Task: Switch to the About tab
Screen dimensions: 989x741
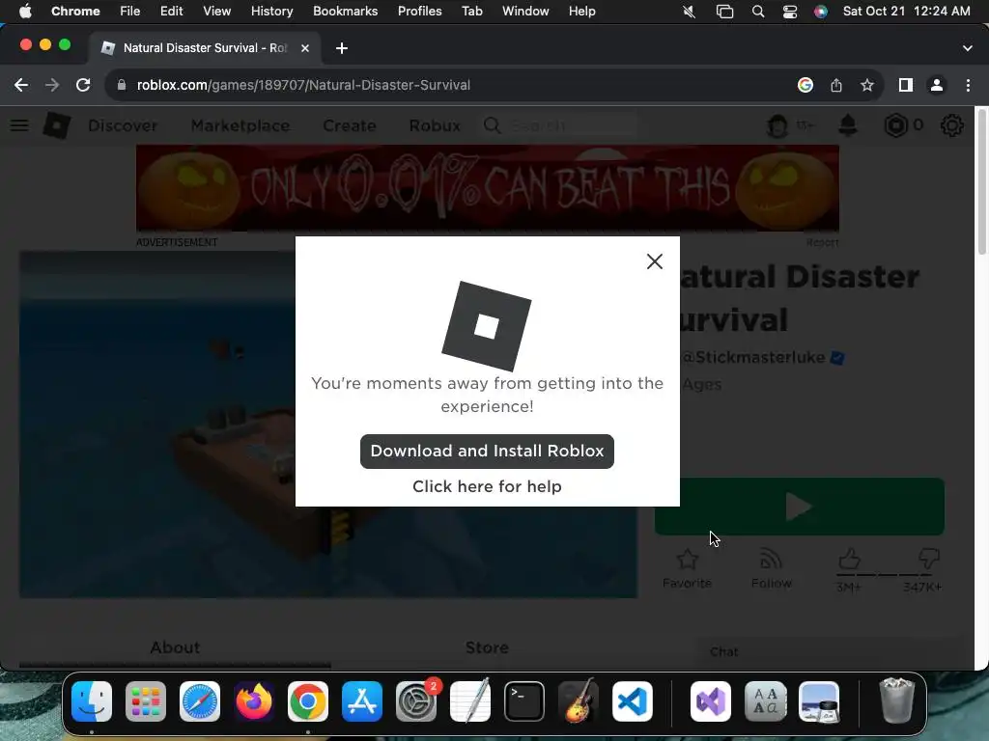Action: click(x=175, y=647)
